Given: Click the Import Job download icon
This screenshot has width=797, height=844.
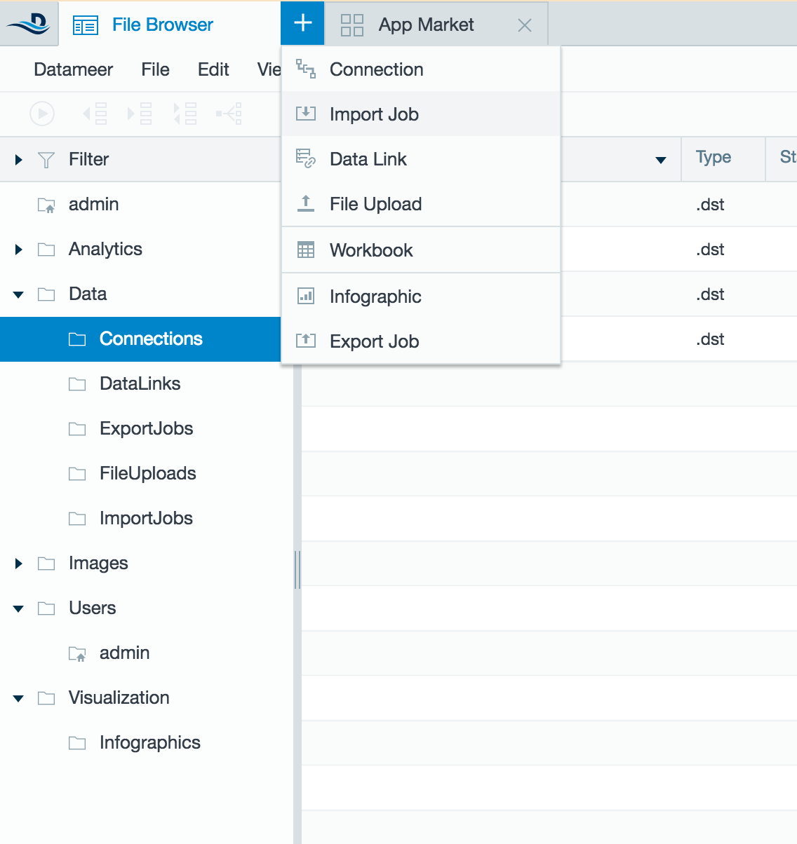Looking at the screenshot, I should click(x=306, y=113).
